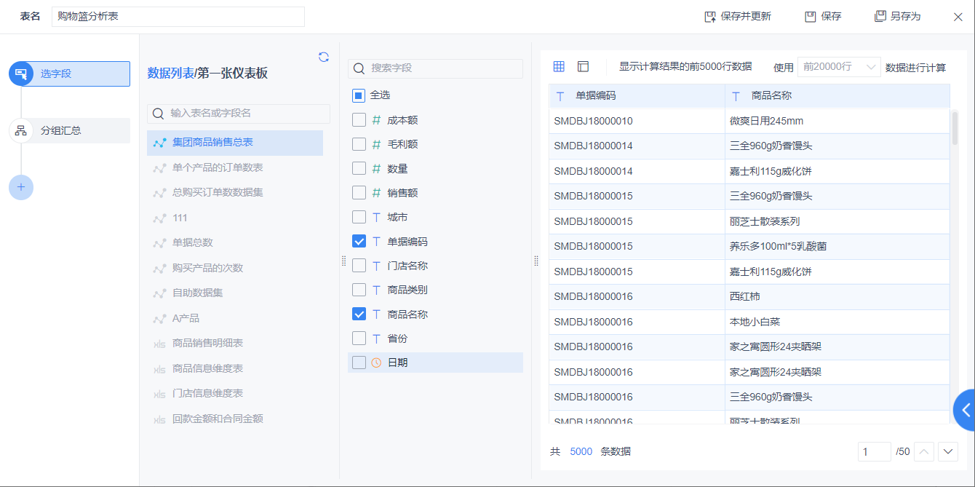Click the 另存为 save-as icon
This screenshot has height=487, width=975.
(x=880, y=16)
